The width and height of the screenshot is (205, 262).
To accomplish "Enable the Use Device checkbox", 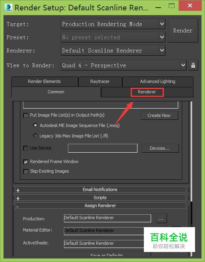I will [x=26, y=148].
